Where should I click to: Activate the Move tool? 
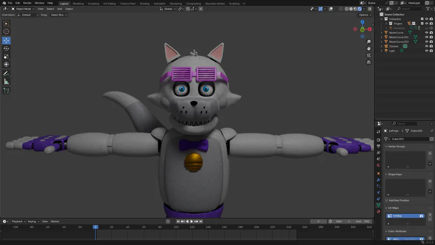point(6,41)
